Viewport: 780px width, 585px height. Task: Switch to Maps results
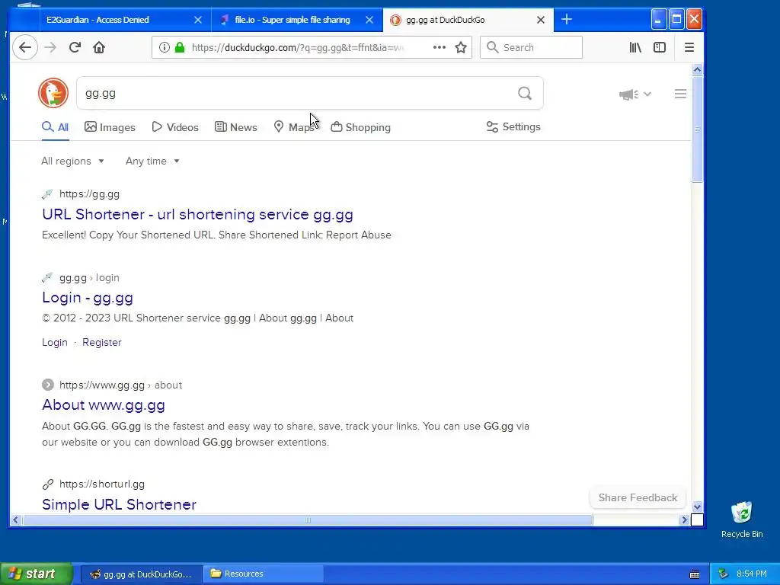294,127
